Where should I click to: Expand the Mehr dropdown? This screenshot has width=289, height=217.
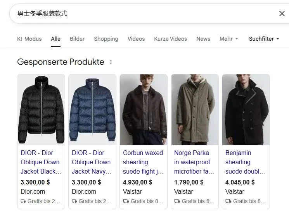(229, 39)
